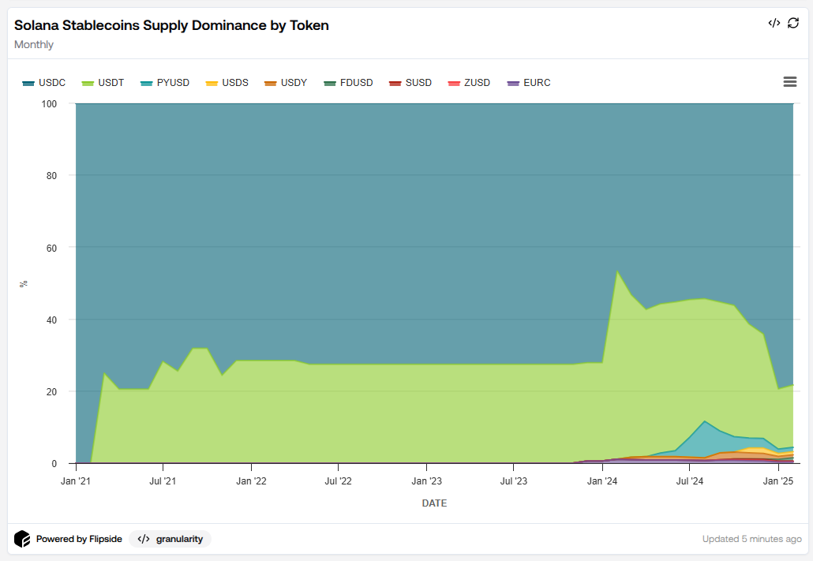Open the granularity settings

tap(170, 539)
